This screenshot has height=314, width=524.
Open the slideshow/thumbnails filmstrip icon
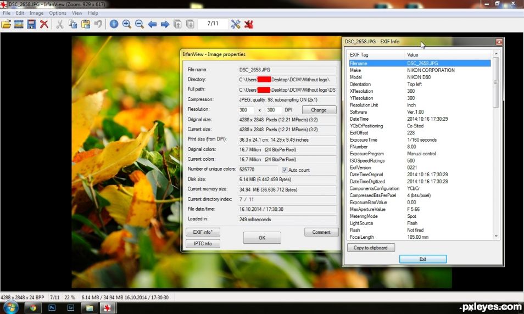(x=19, y=24)
